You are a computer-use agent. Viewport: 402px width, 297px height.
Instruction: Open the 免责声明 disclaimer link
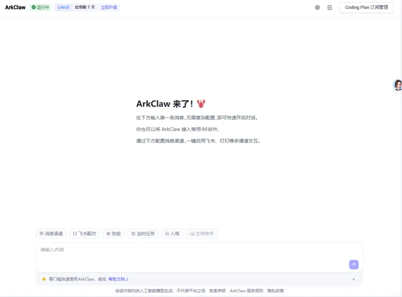[x=217, y=291]
